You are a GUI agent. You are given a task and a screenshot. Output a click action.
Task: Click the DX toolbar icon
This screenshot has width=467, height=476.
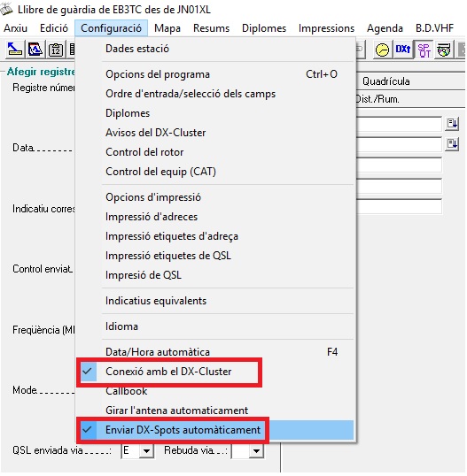click(x=403, y=50)
